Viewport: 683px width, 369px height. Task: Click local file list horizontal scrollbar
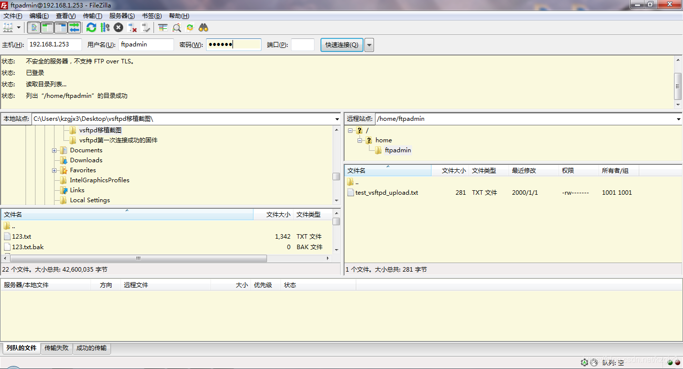(x=138, y=259)
